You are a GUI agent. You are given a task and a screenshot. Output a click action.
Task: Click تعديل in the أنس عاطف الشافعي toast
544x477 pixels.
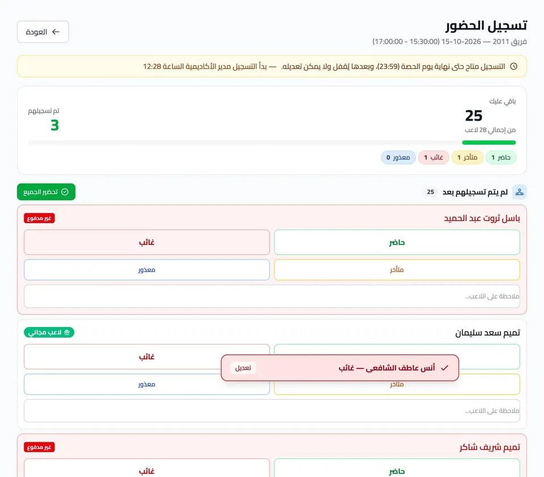point(243,368)
